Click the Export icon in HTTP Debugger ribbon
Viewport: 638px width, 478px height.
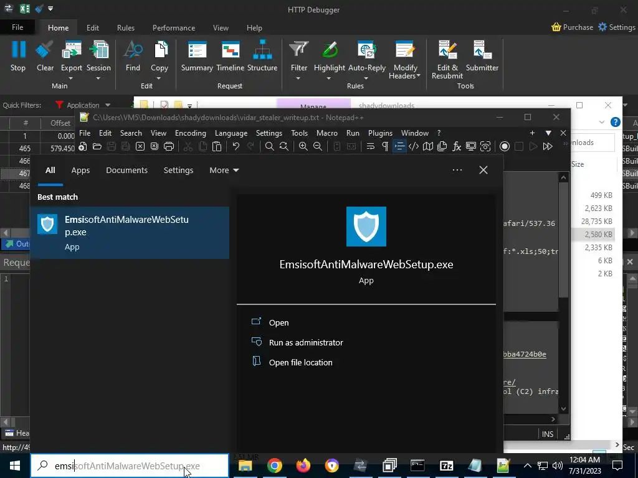(71, 50)
